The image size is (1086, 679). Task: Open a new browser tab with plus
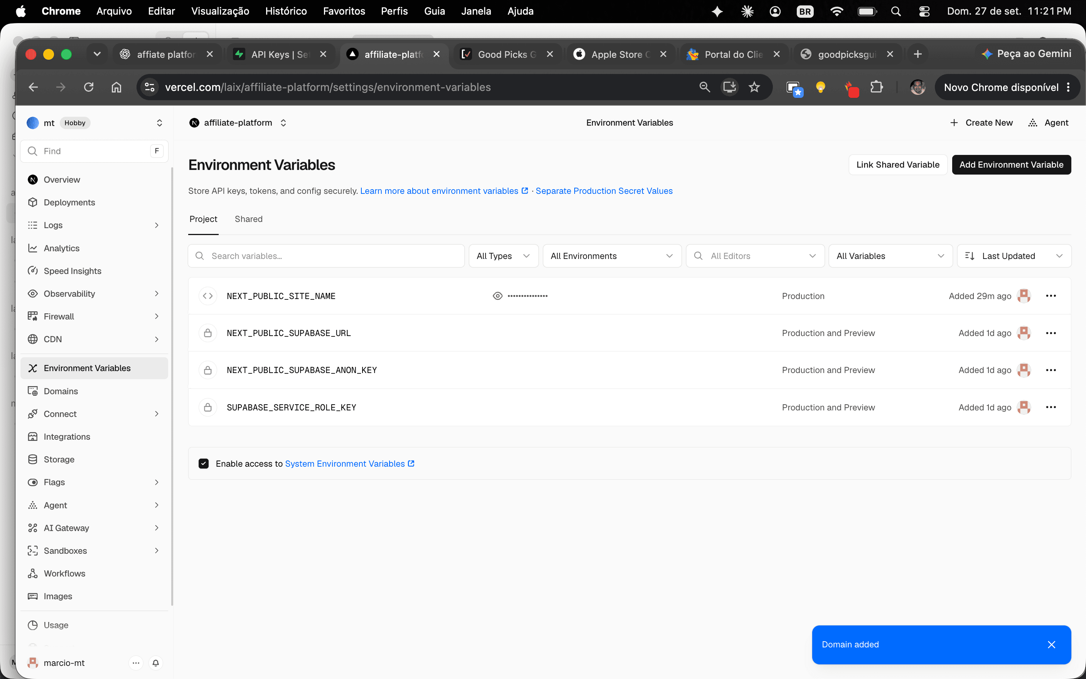click(917, 54)
